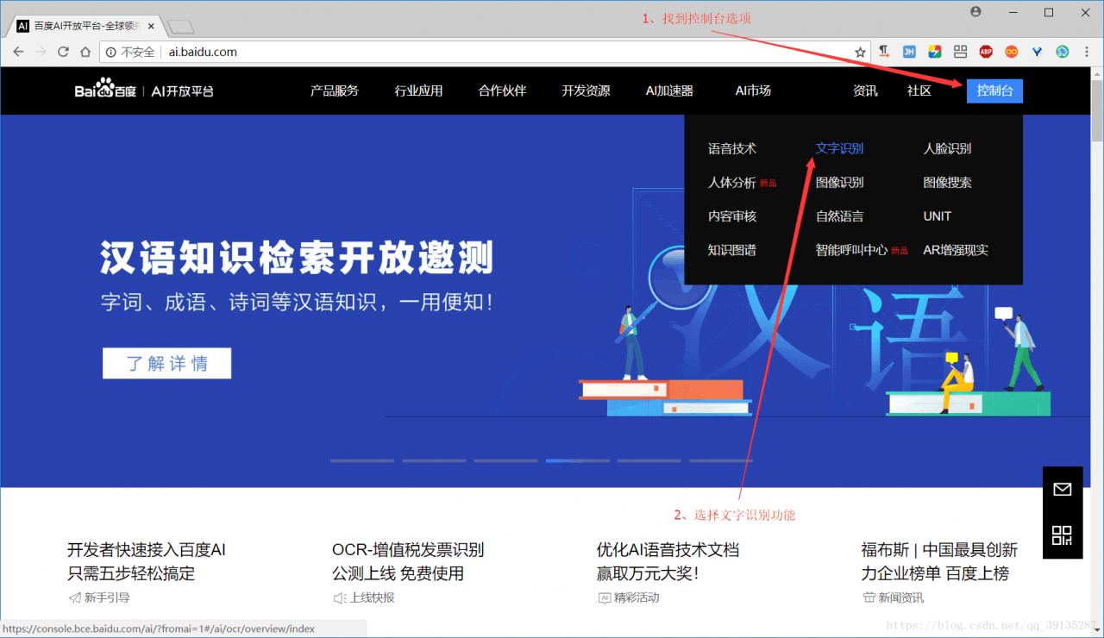Image resolution: width=1104 pixels, height=638 pixels.
Task: Click the page vertical scrollbar thumb
Action: [1097, 112]
